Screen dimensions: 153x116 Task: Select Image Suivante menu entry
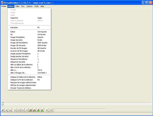(29, 40)
